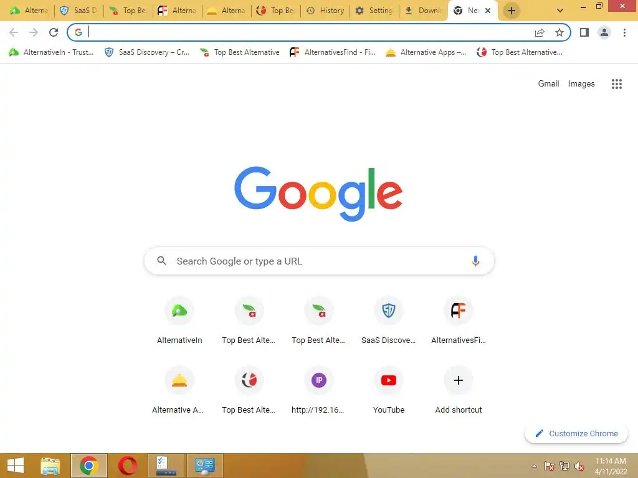Switch to the AlternativesFind tab with AF icon

pyautogui.click(x=178, y=11)
